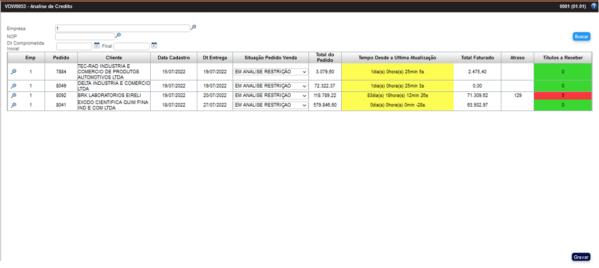Click the Final date input field
Viewport: 599px width, 268px height.
(132, 46)
